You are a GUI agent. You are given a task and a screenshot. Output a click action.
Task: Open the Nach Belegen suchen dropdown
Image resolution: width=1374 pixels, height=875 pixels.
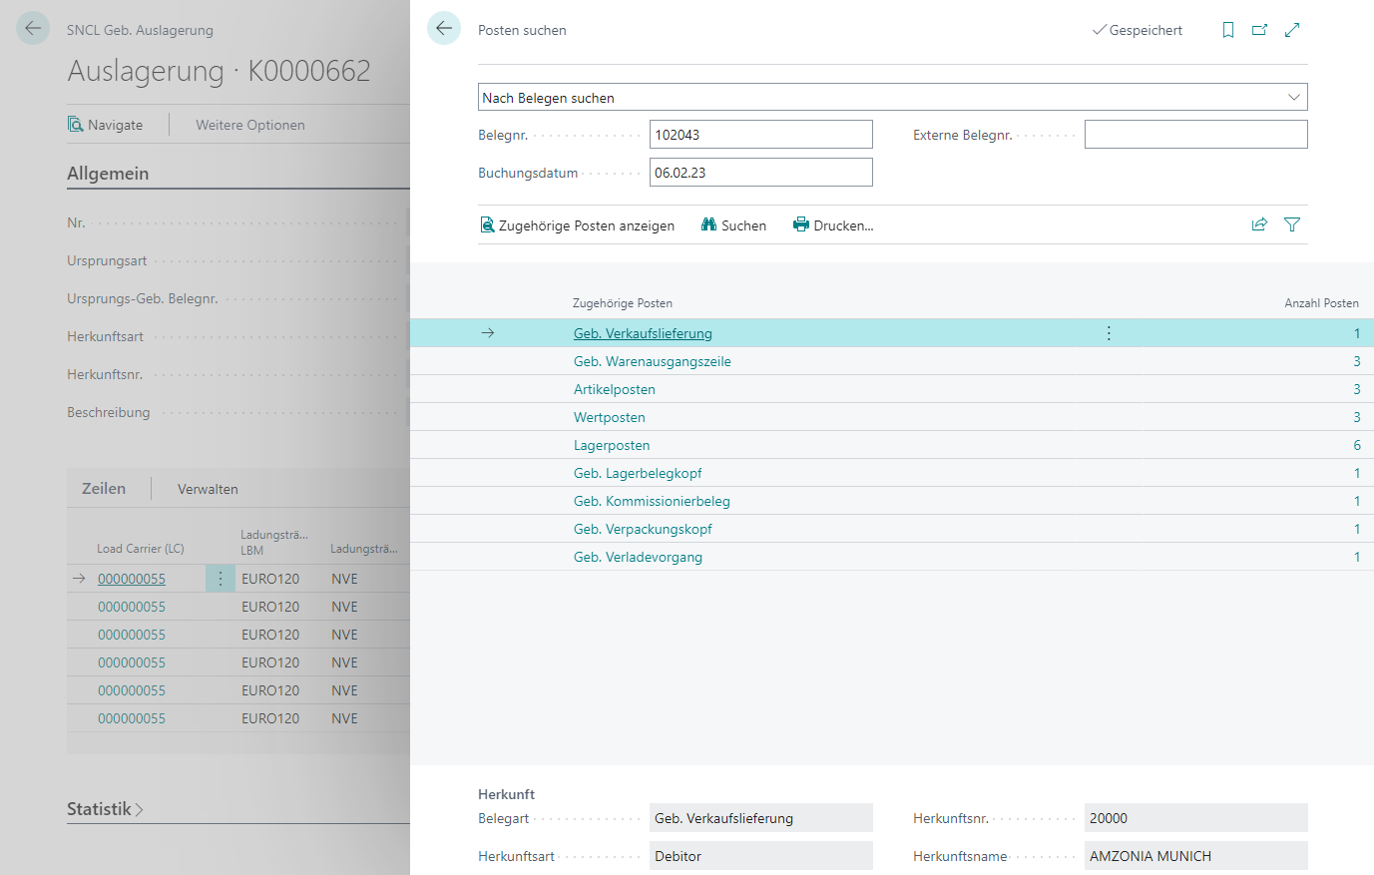892,98
